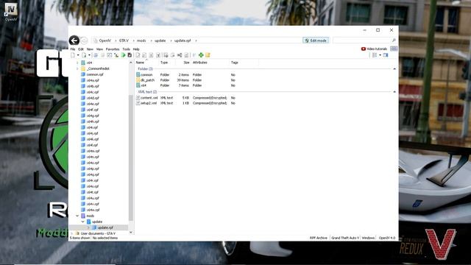Click the blue gear-like toolbar icon

click(x=96, y=55)
